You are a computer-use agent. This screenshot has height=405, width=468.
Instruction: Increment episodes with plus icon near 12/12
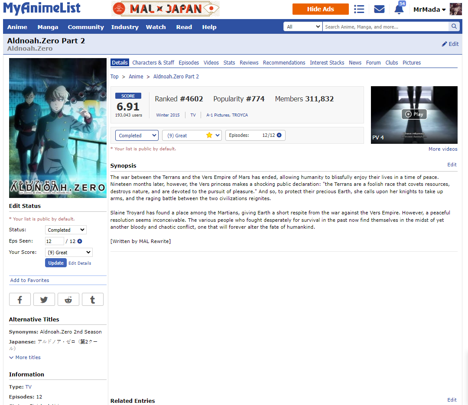[x=279, y=135]
